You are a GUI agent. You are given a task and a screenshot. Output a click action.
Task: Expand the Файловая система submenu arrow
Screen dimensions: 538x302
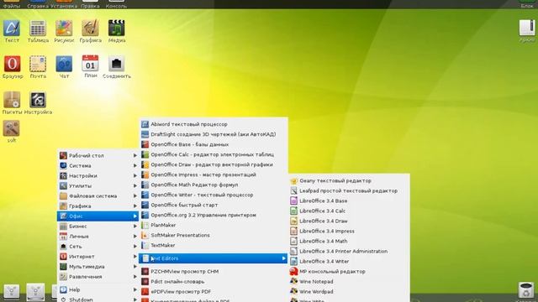(x=134, y=195)
